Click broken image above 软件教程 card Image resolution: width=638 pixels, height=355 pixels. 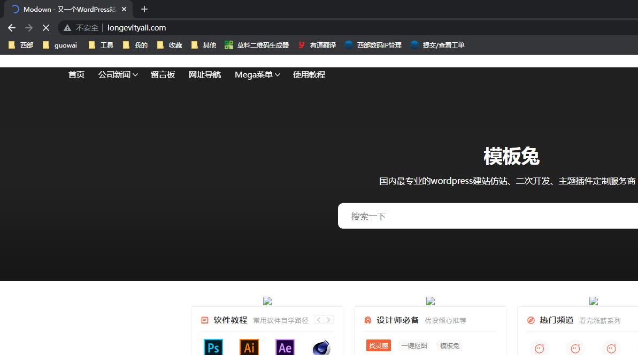[x=267, y=301]
